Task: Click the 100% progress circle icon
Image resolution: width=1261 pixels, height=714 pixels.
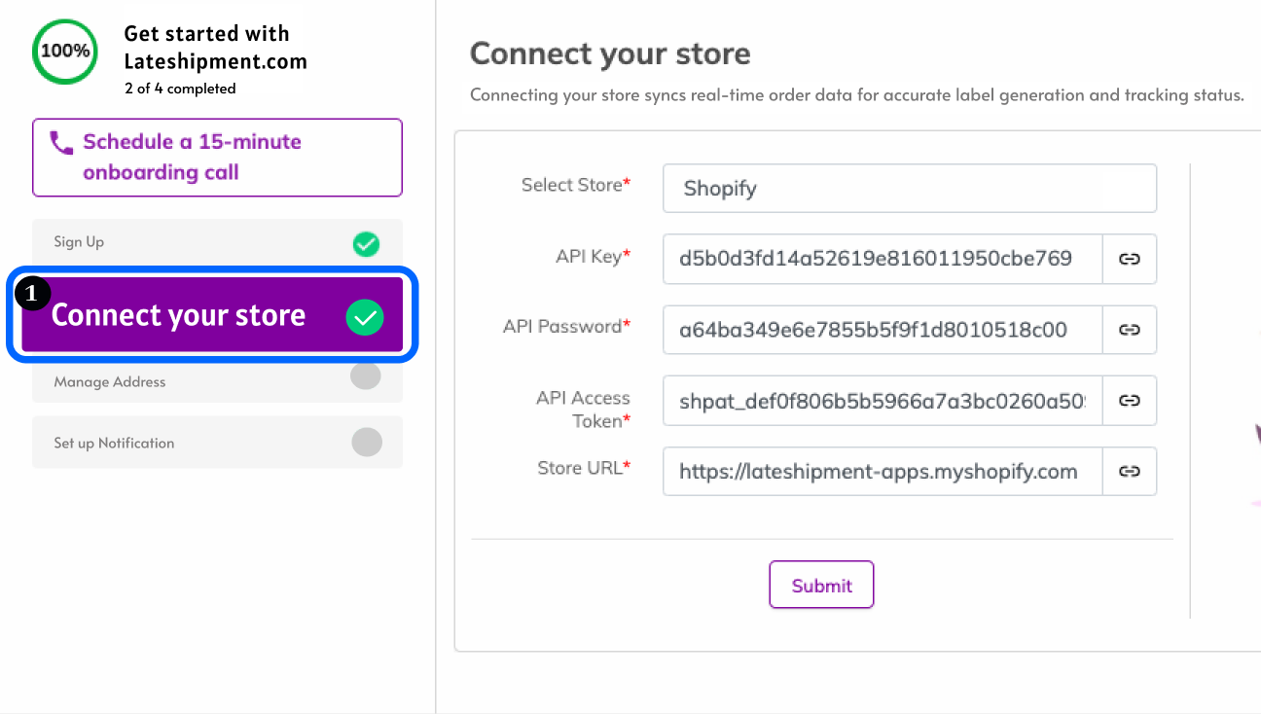Action: (65, 51)
